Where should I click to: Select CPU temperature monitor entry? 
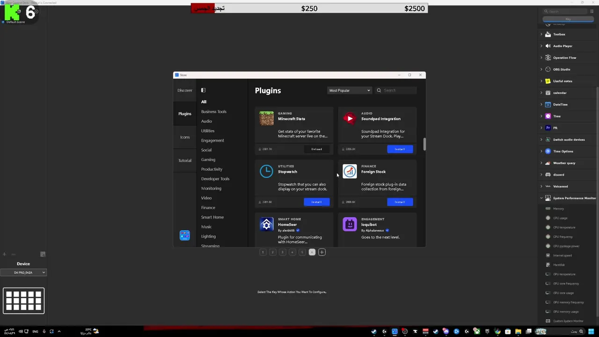pyautogui.click(x=564, y=227)
